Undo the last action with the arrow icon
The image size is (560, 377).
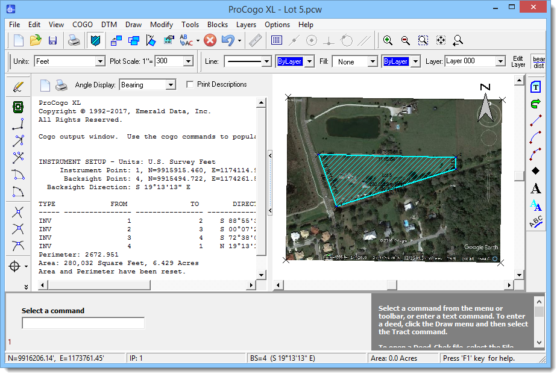[228, 40]
